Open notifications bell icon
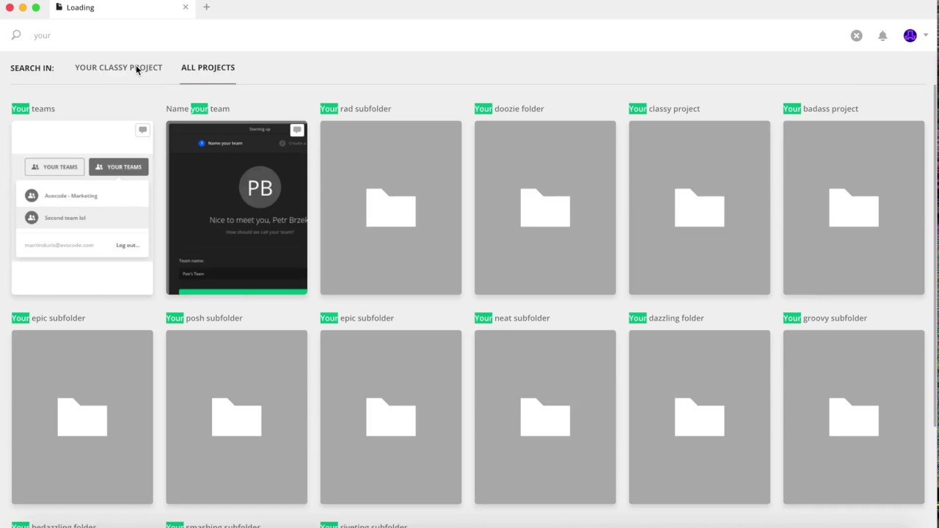 pos(883,36)
